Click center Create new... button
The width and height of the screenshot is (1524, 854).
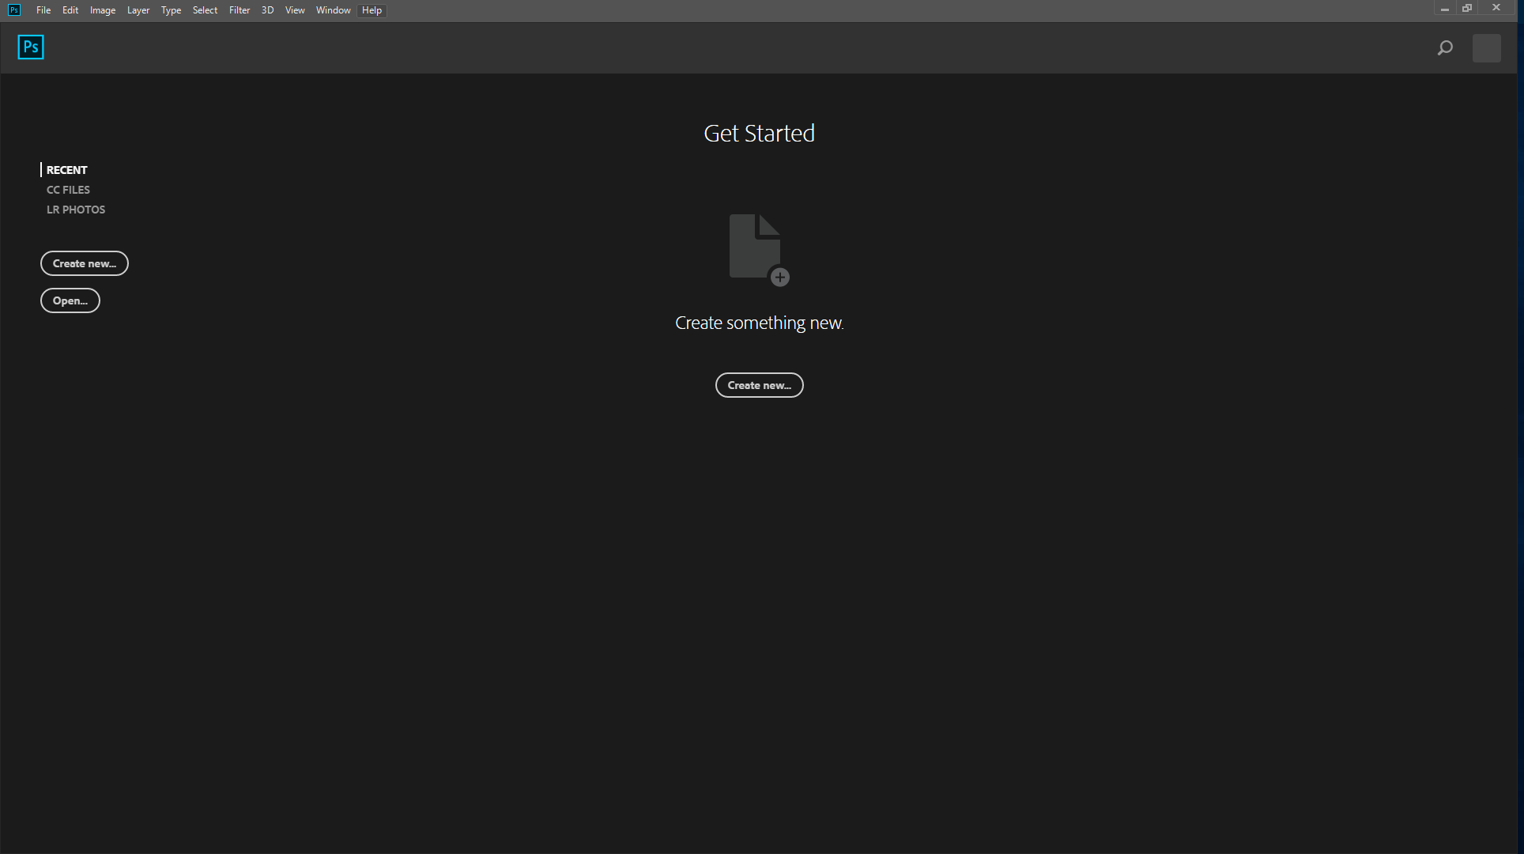[760, 385]
